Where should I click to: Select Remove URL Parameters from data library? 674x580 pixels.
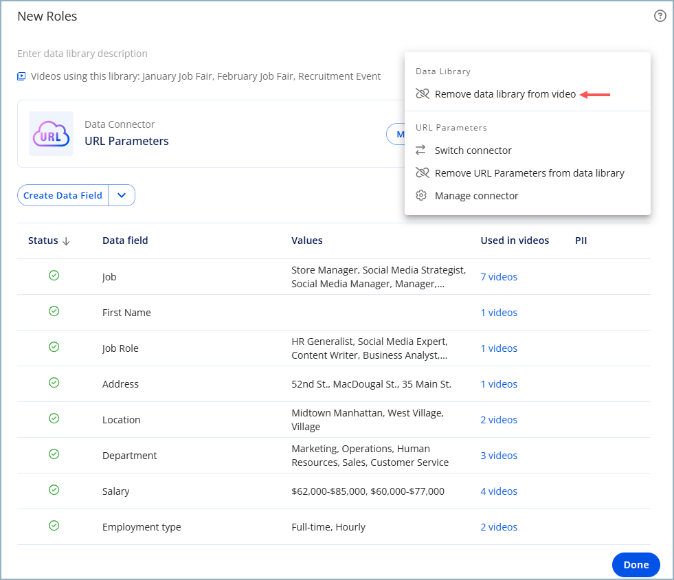[x=529, y=173]
